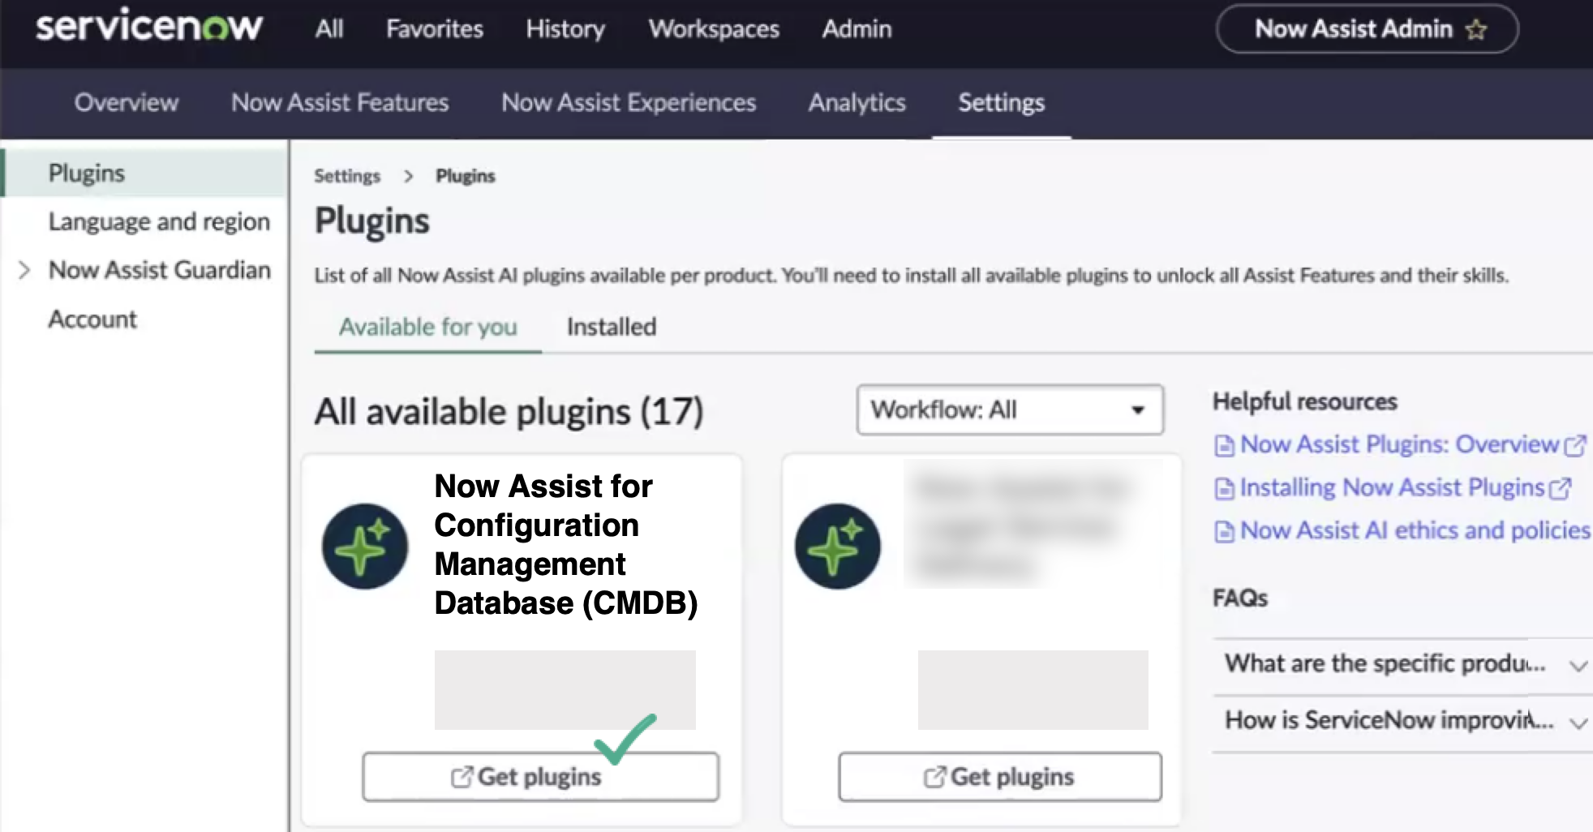Open Now Assist Guardian sidebar item
The image size is (1593, 832).
pyautogui.click(x=160, y=270)
